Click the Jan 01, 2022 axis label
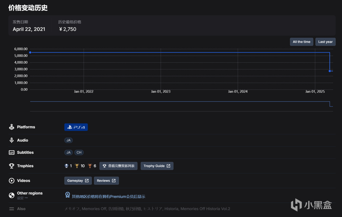342x217 pixels. 84,92
